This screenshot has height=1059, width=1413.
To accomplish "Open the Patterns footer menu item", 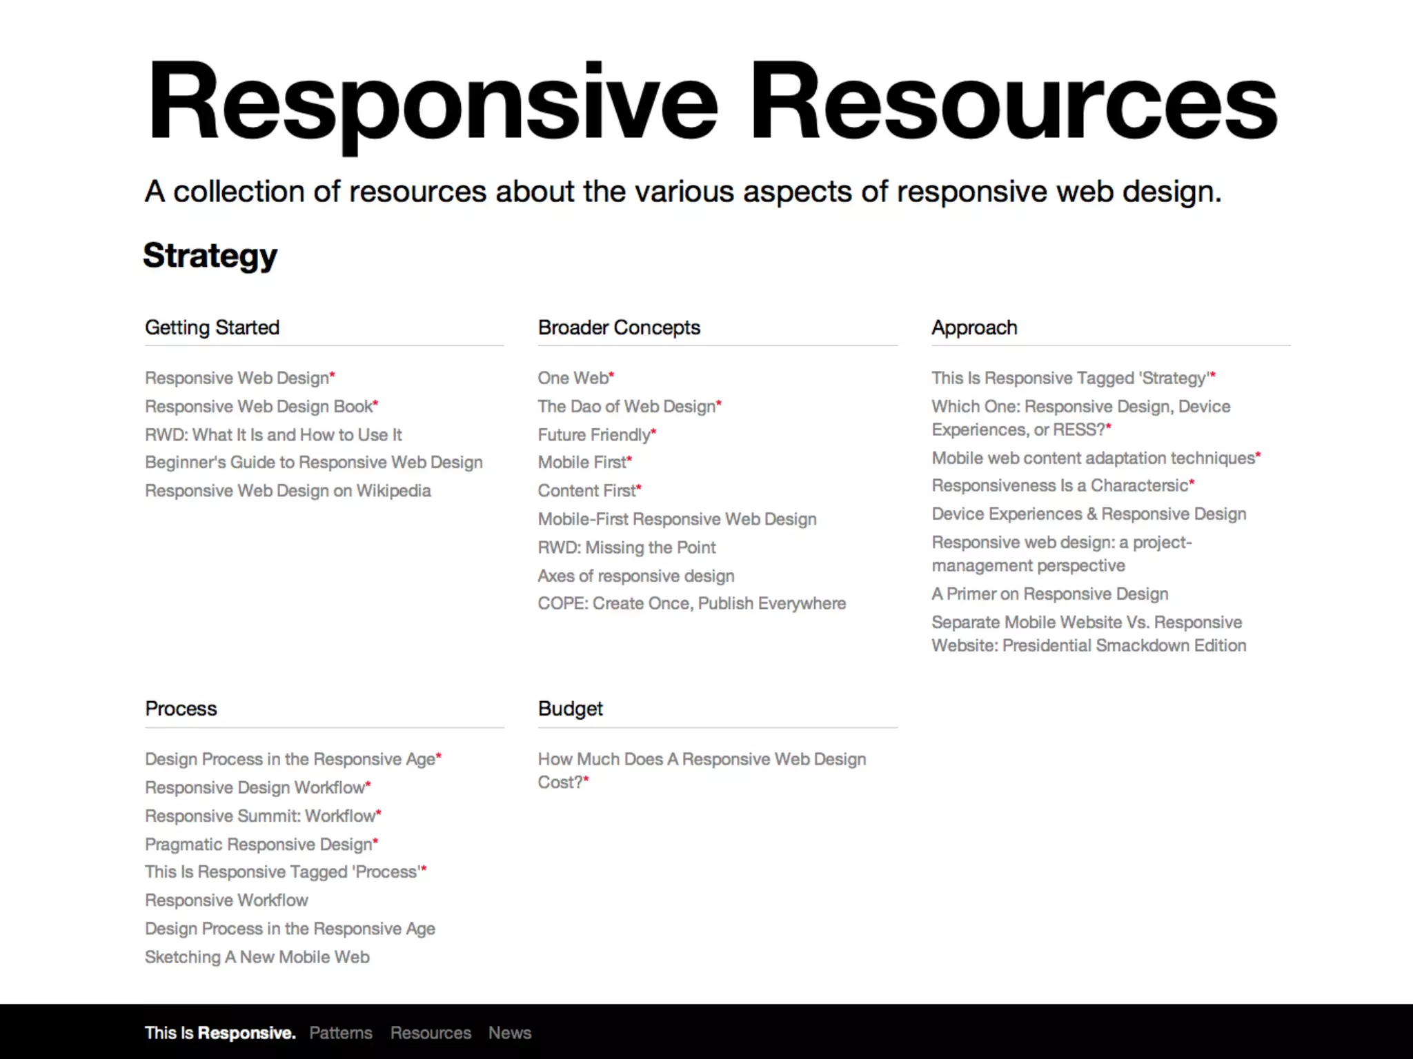I will pos(340,1033).
